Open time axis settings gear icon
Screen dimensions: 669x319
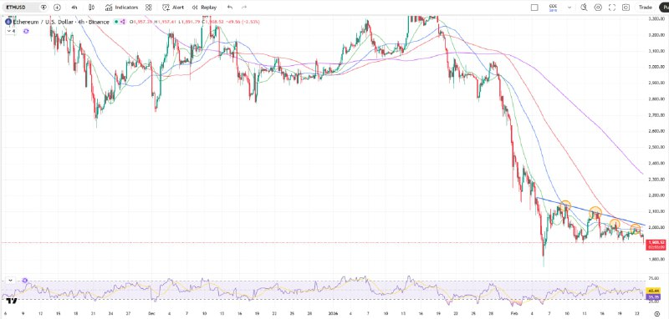(x=656, y=314)
